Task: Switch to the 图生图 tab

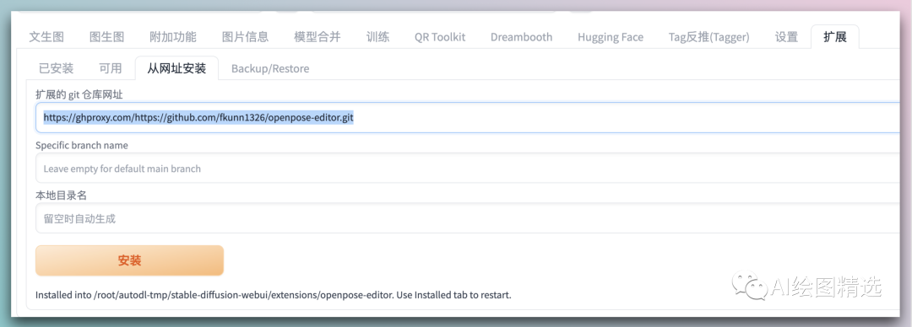Action: tap(107, 37)
